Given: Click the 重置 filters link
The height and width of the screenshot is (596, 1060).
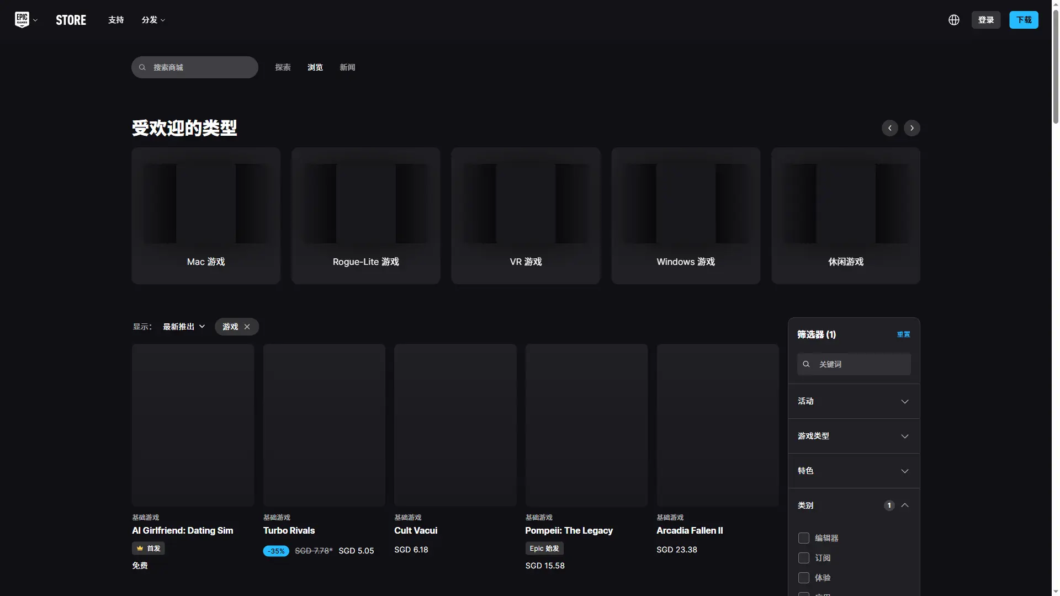Looking at the screenshot, I should click(903, 334).
